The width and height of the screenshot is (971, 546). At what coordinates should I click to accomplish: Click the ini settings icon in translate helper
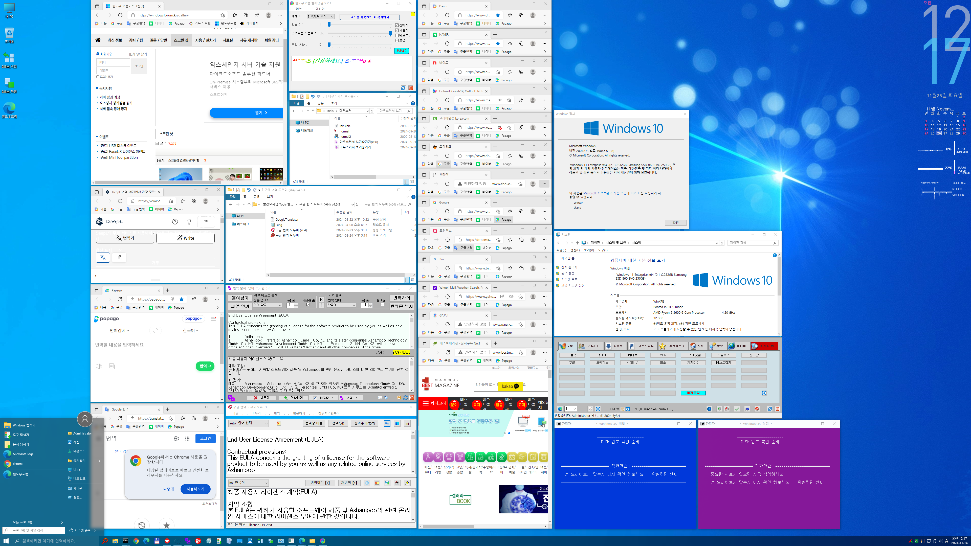407,424
